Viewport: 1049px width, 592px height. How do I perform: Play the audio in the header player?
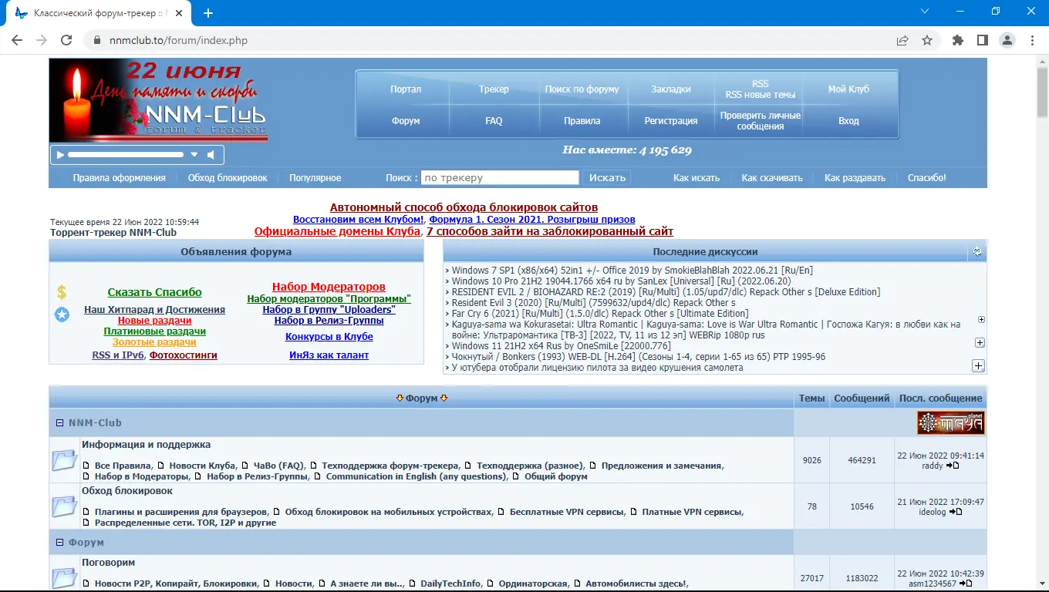[x=59, y=155]
